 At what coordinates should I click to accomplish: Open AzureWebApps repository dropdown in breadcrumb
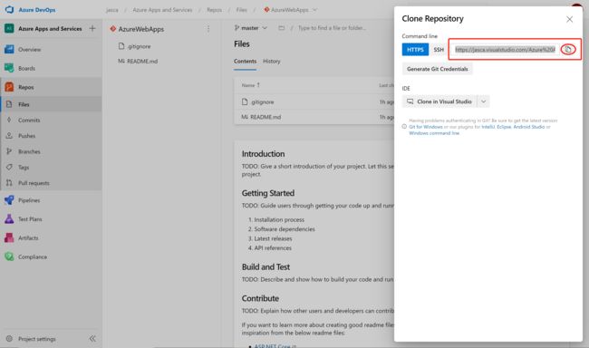pyautogui.click(x=290, y=10)
